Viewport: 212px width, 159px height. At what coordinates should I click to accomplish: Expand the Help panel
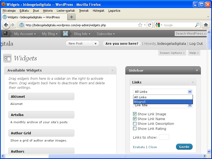(194, 53)
